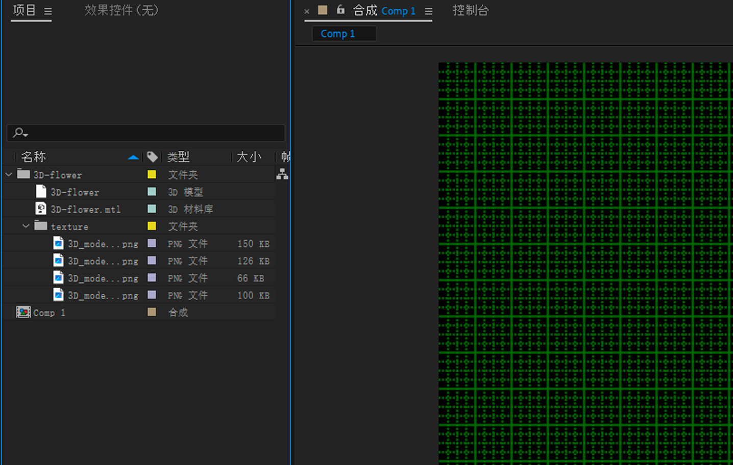Close the 合成 Comp 1 panel tab
The height and width of the screenshot is (465, 733).
click(307, 11)
